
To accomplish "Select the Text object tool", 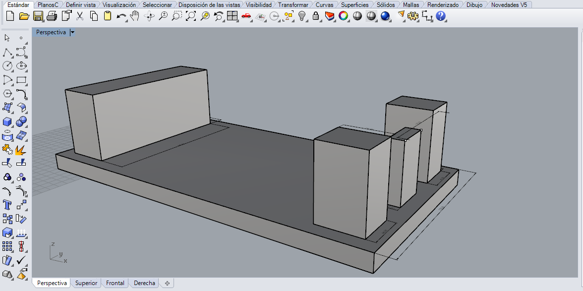I will [x=7, y=205].
